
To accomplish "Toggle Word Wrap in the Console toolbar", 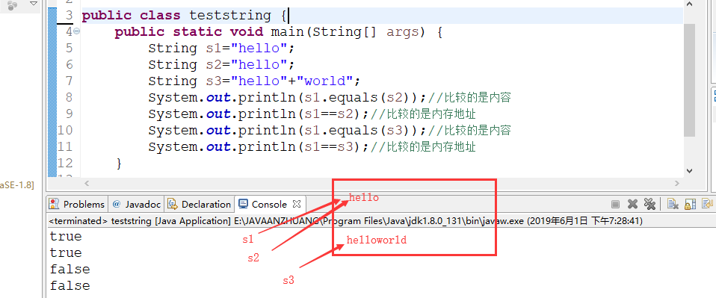I will click(x=707, y=204).
